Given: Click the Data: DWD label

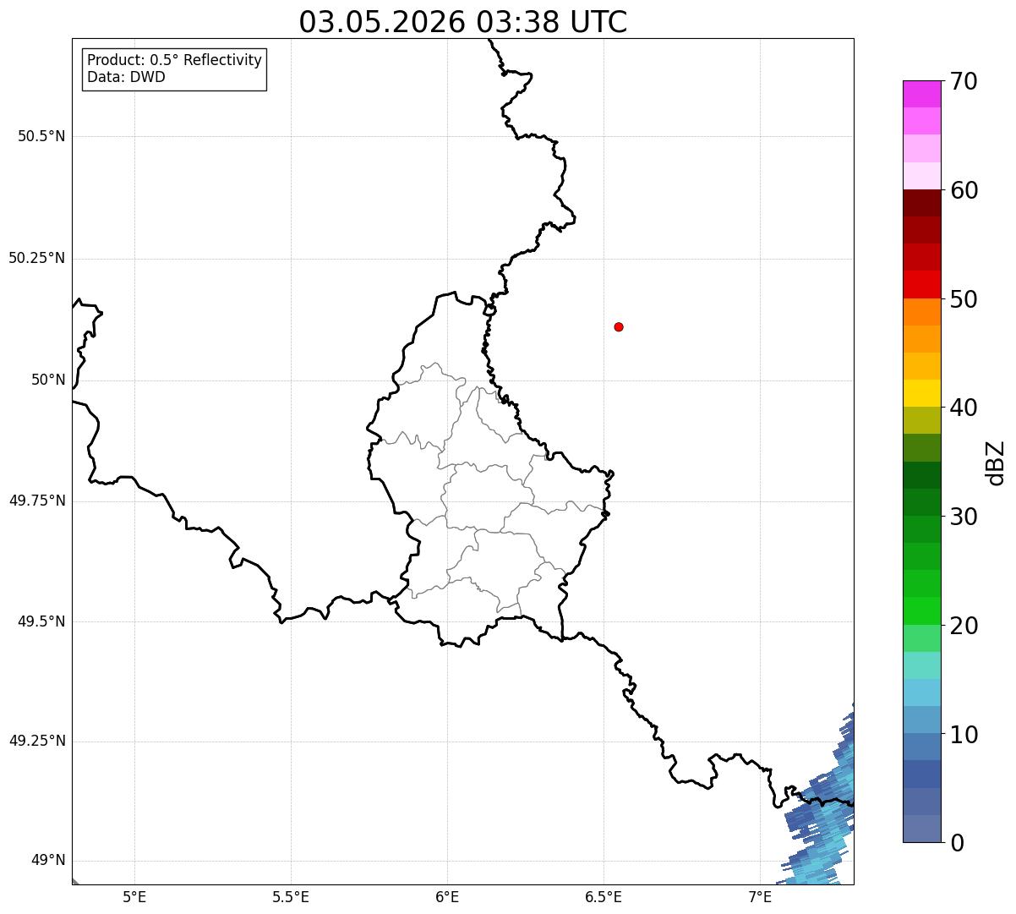Looking at the screenshot, I should pos(126,77).
